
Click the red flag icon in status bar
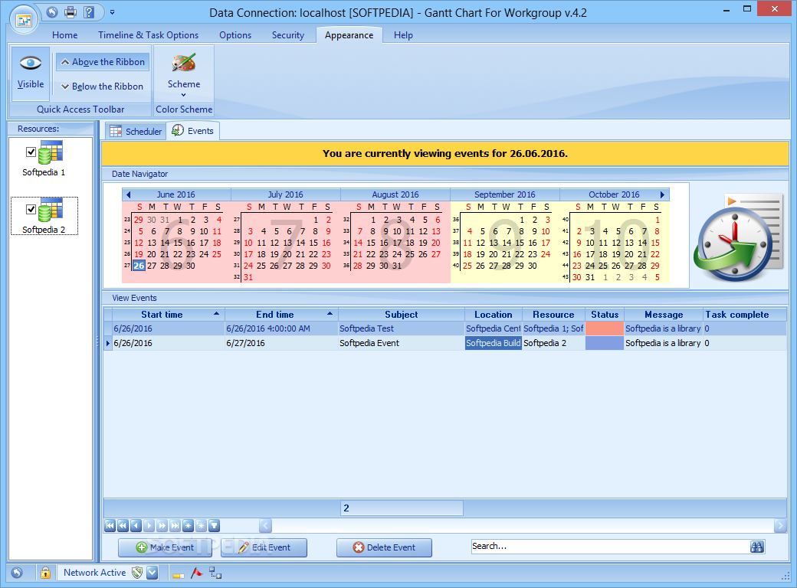point(197,573)
